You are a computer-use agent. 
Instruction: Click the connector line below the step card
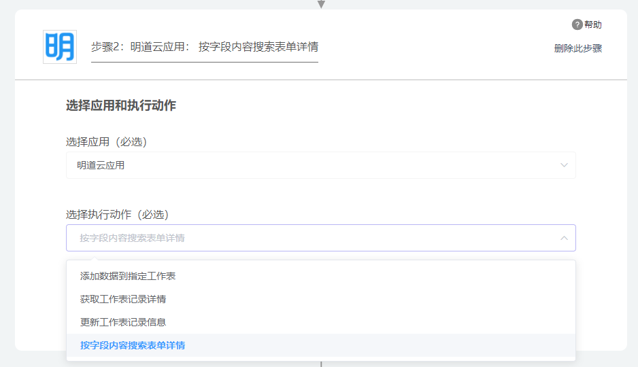point(321,363)
